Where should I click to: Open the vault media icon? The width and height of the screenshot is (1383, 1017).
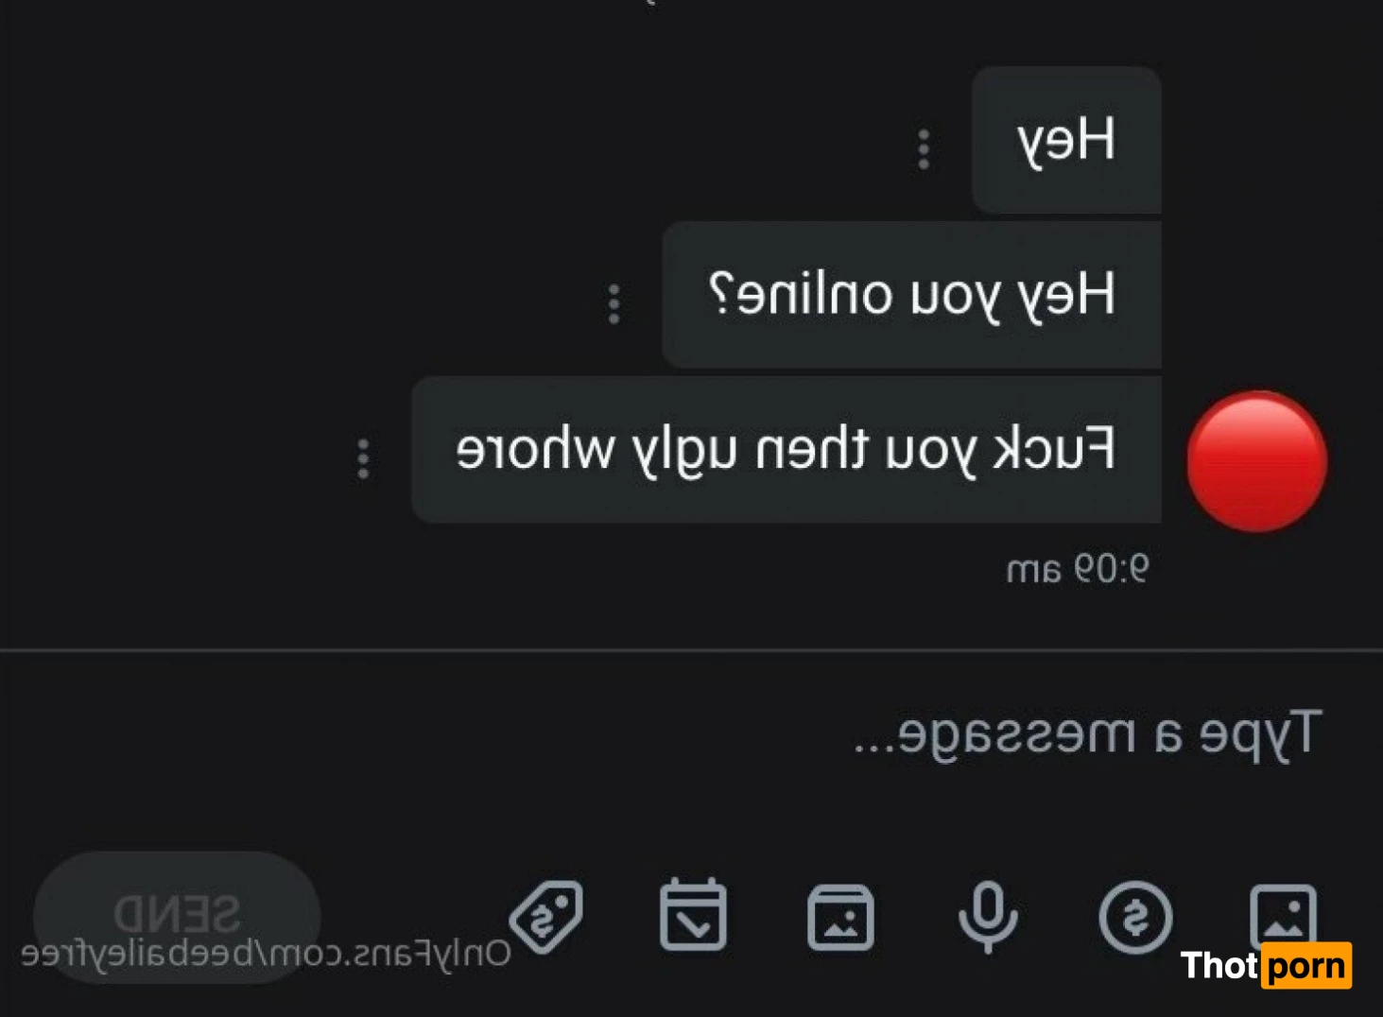[840, 917]
